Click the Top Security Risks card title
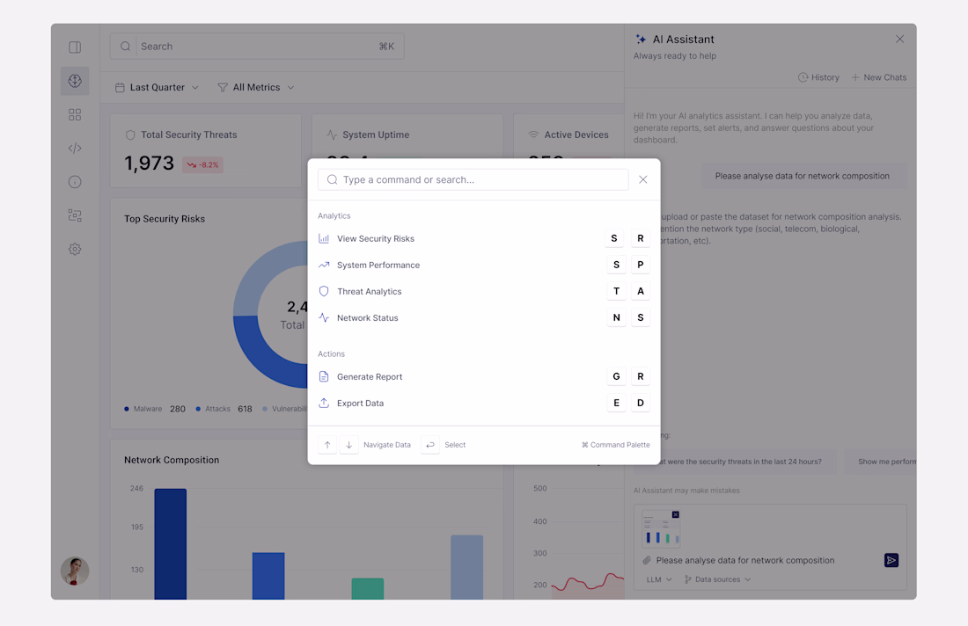The height and width of the screenshot is (626, 968). pyautogui.click(x=165, y=219)
